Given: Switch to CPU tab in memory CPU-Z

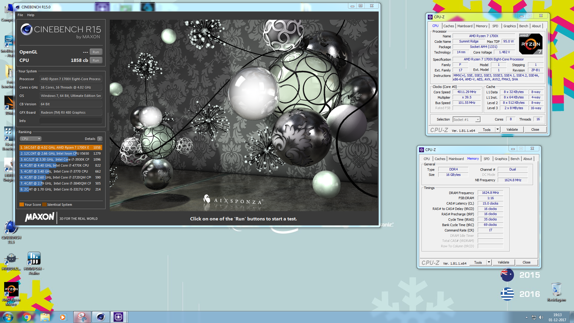Looking at the screenshot, I should (427, 159).
